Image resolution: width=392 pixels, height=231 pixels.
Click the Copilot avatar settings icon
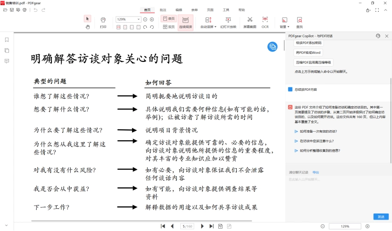tap(378, 36)
